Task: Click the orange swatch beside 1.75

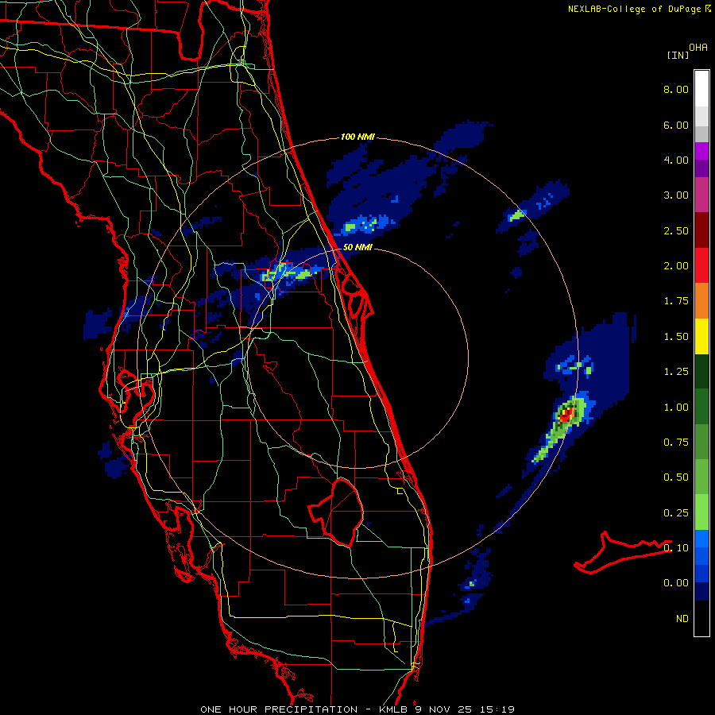Action: point(701,301)
